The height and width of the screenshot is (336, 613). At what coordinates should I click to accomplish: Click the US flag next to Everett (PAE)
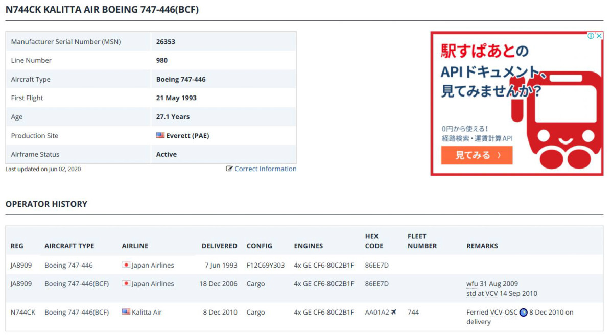point(160,136)
